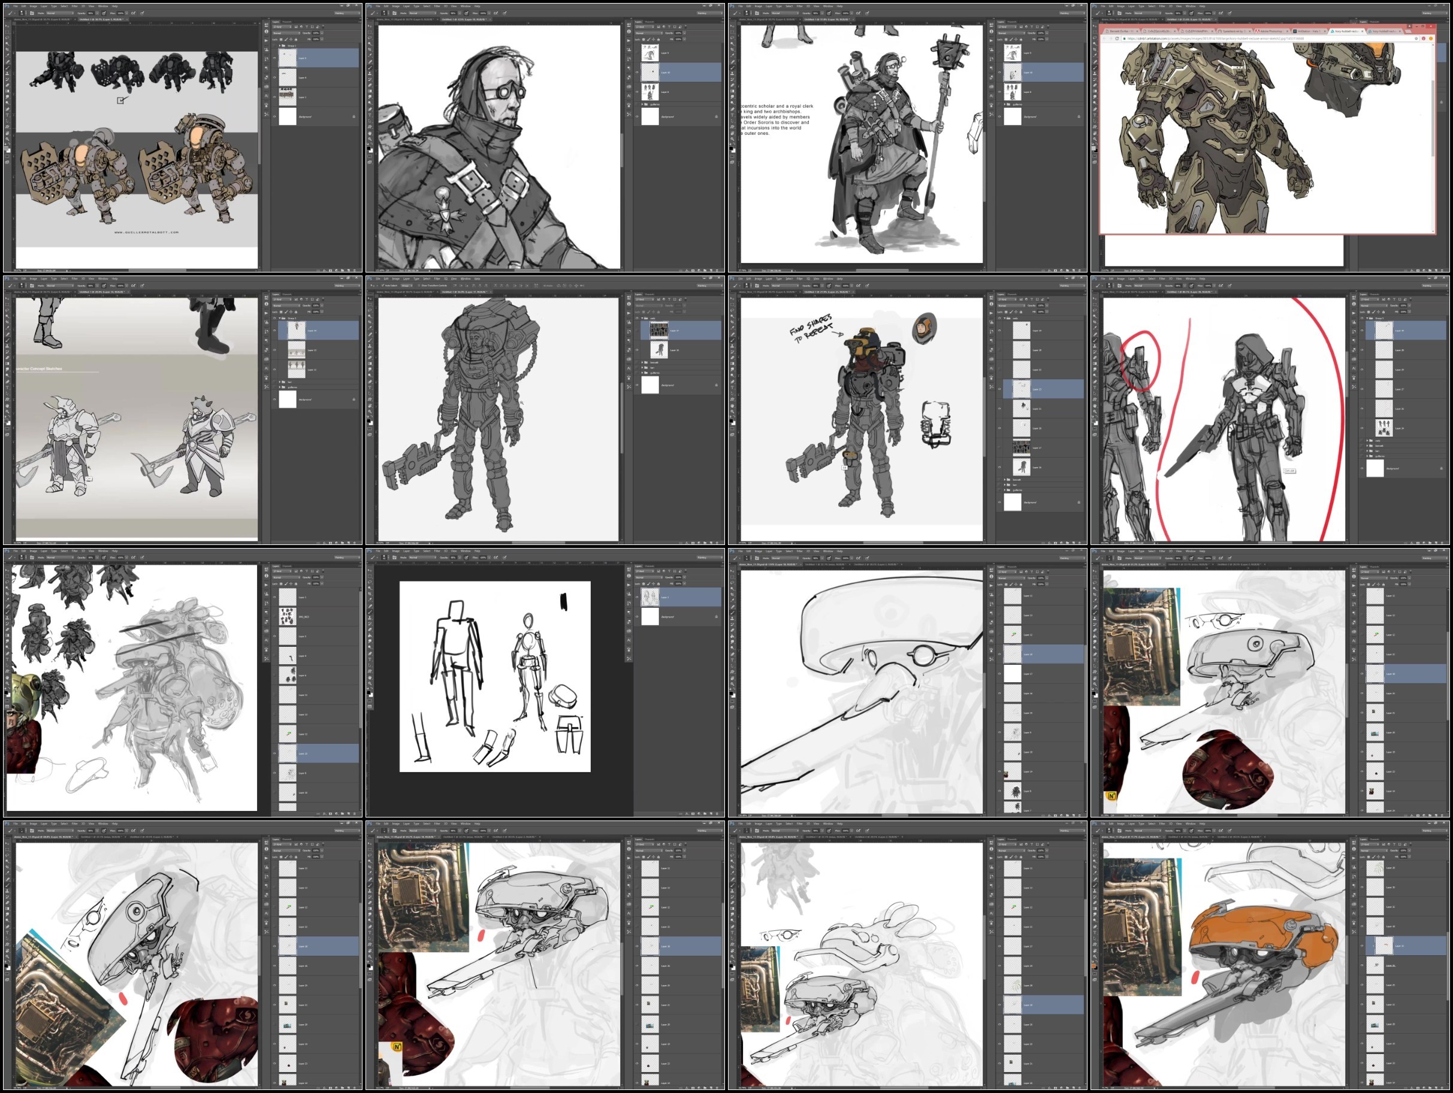
Task: Click the Chrome reload button over the armor image
Action: click(1117, 39)
